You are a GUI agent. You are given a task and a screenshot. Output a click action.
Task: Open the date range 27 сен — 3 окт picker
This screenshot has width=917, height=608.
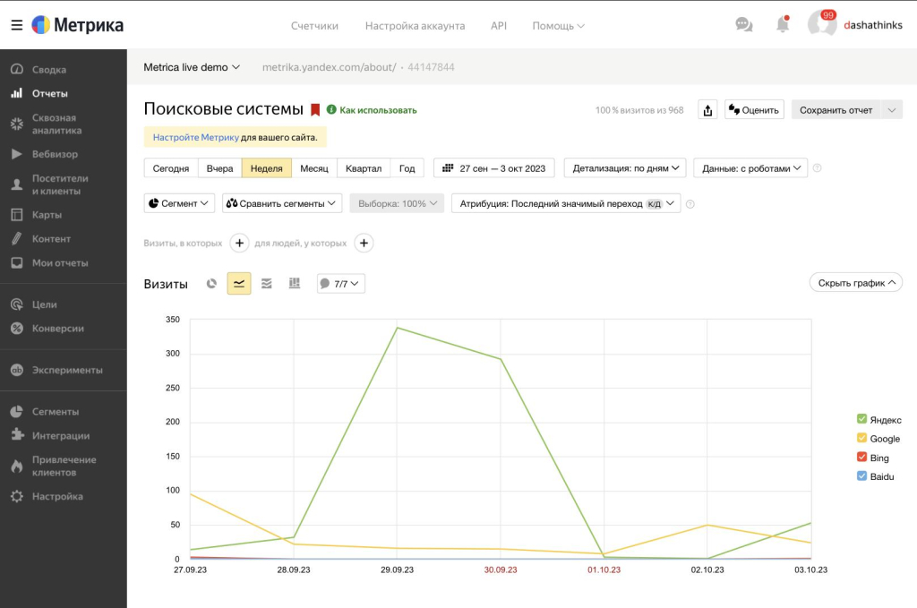point(493,168)
